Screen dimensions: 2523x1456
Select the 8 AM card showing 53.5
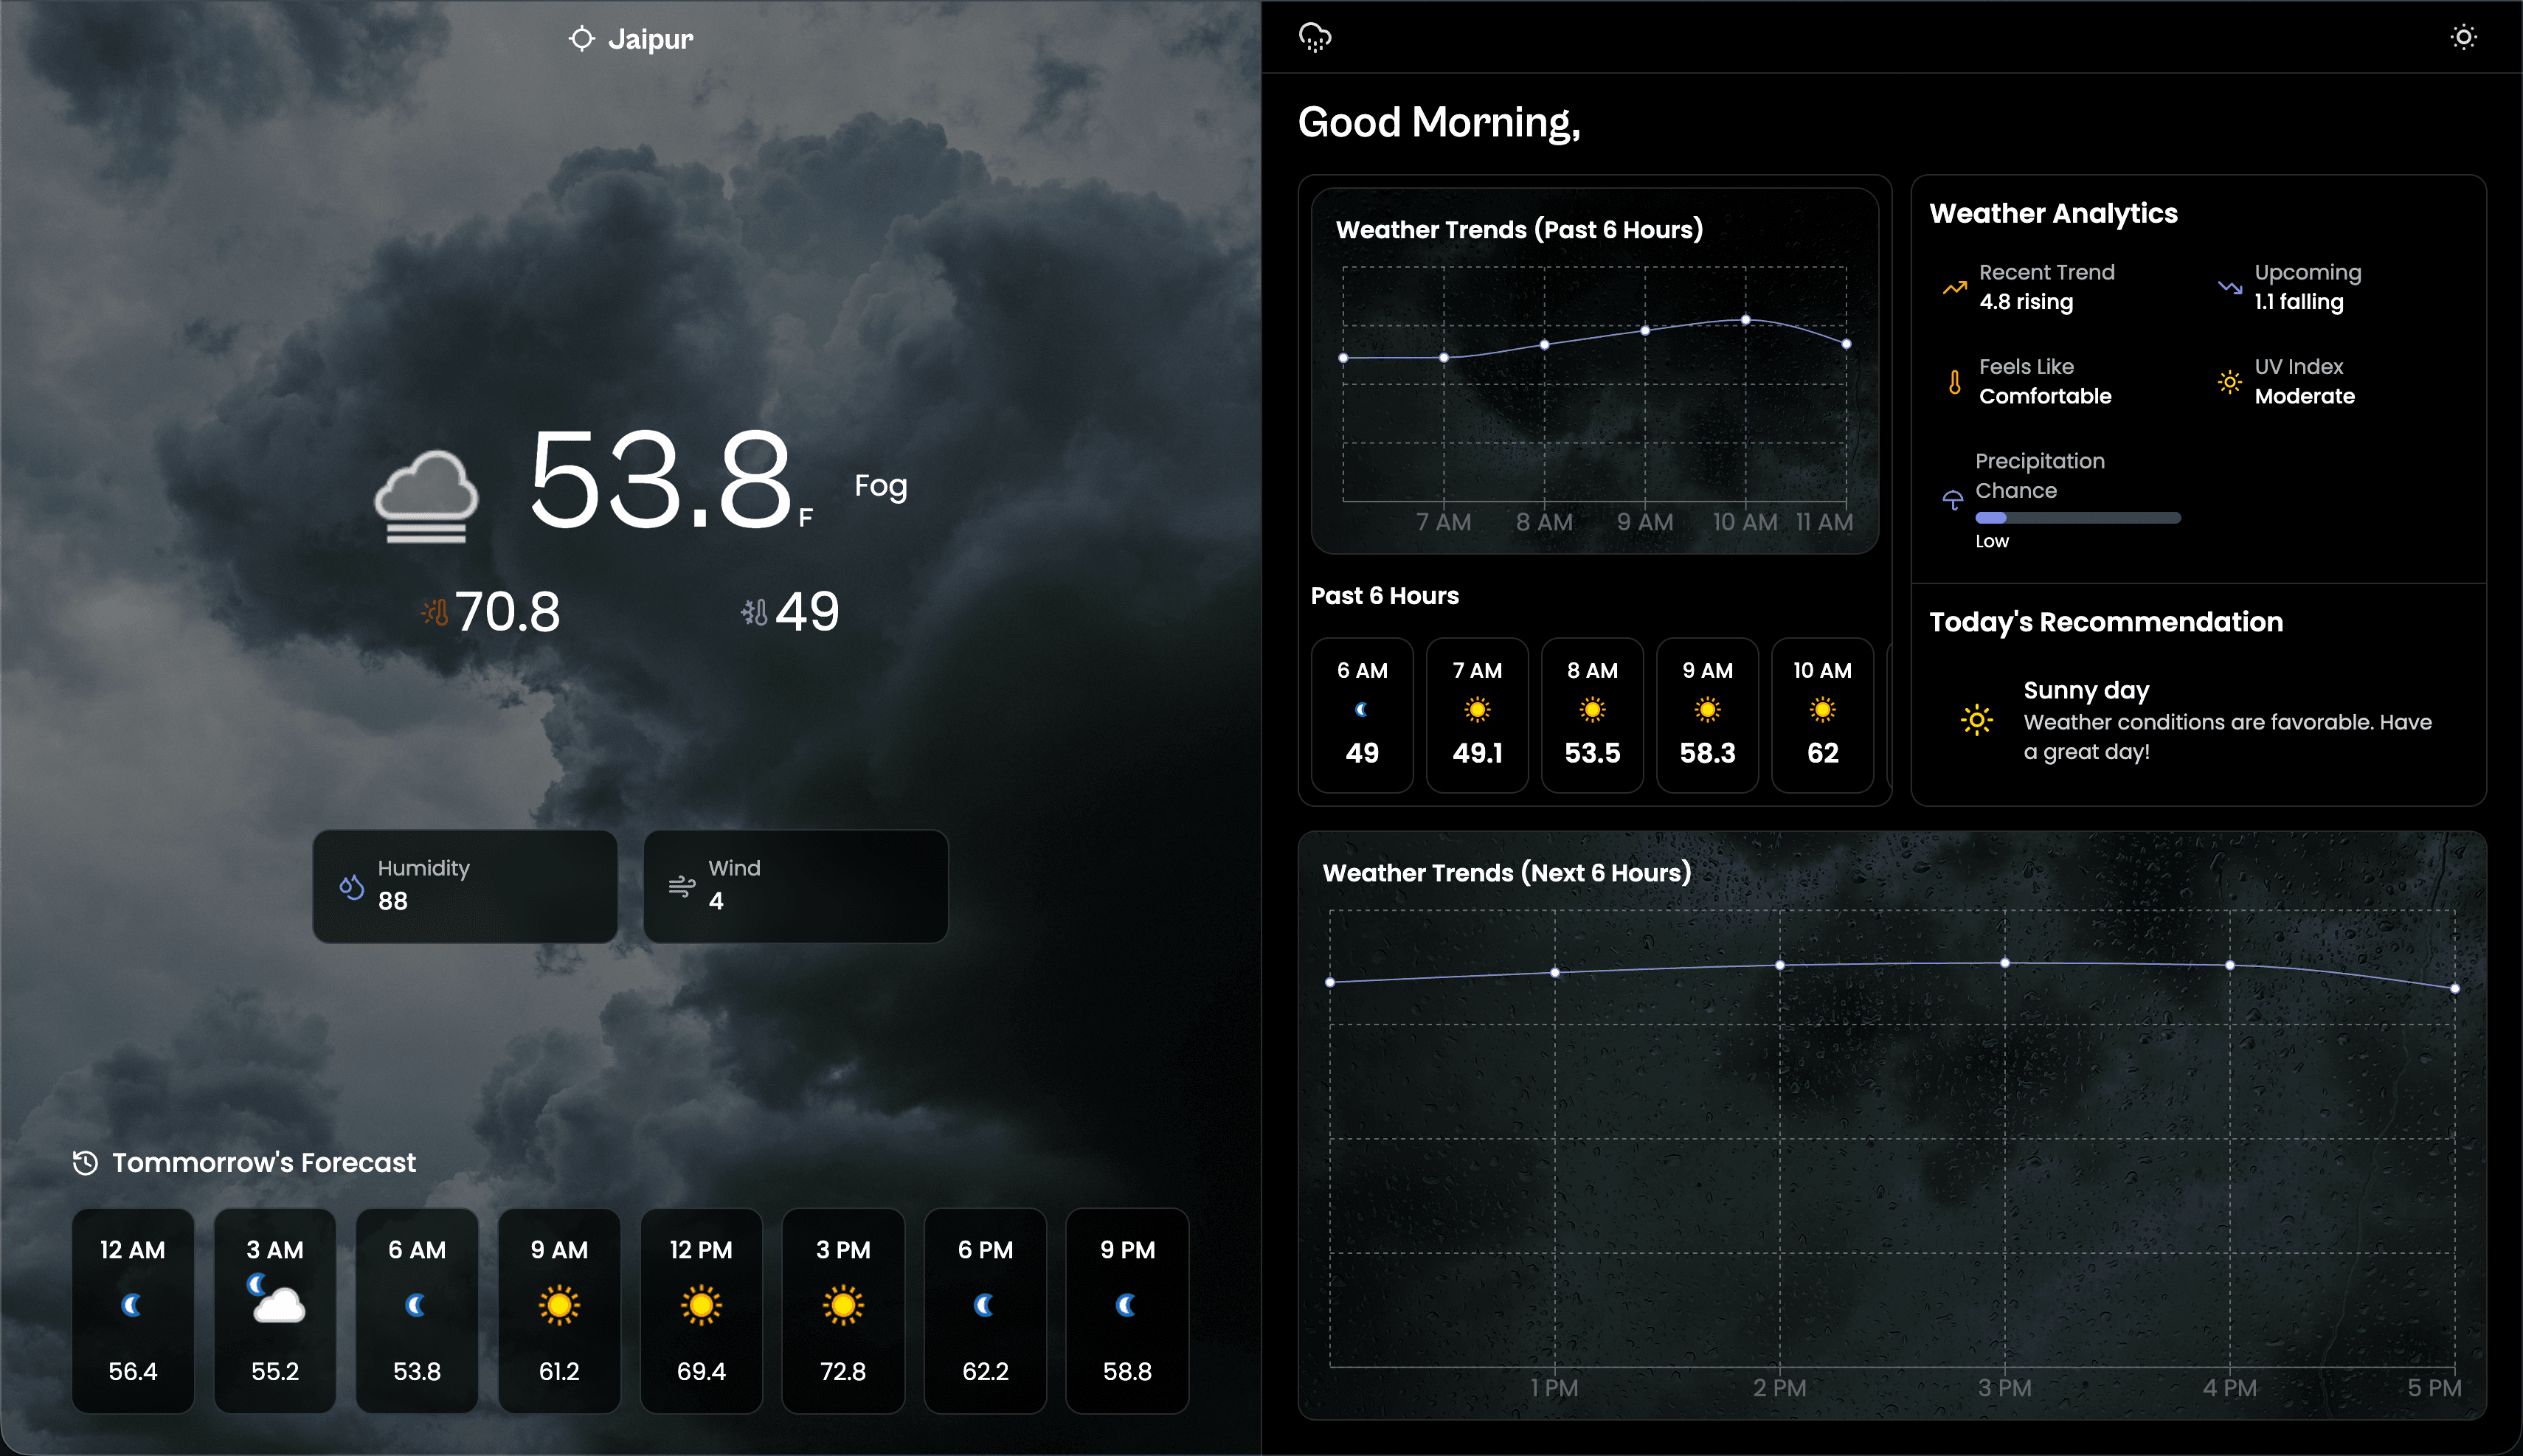(x=1592, y=715)
